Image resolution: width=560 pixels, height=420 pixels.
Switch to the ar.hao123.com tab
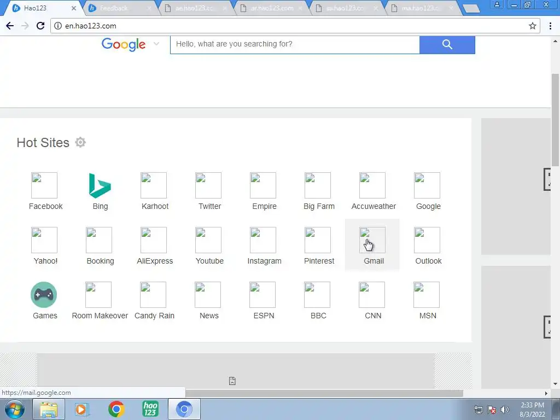[x=271, y=8]
